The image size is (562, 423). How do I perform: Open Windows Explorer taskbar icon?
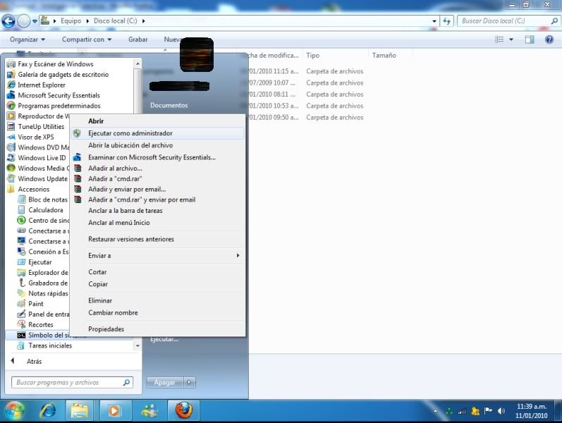click(80, 411)
